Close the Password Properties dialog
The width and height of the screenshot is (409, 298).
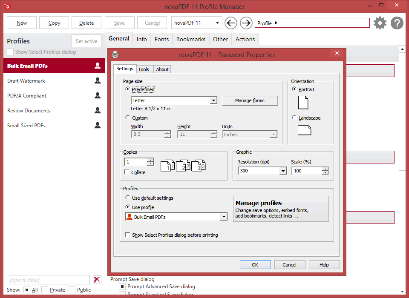tap(337, 53)
